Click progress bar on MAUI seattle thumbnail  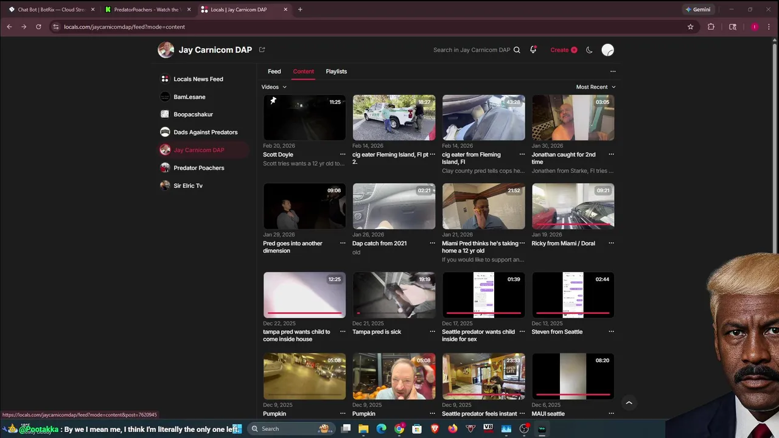pos(573,394)
